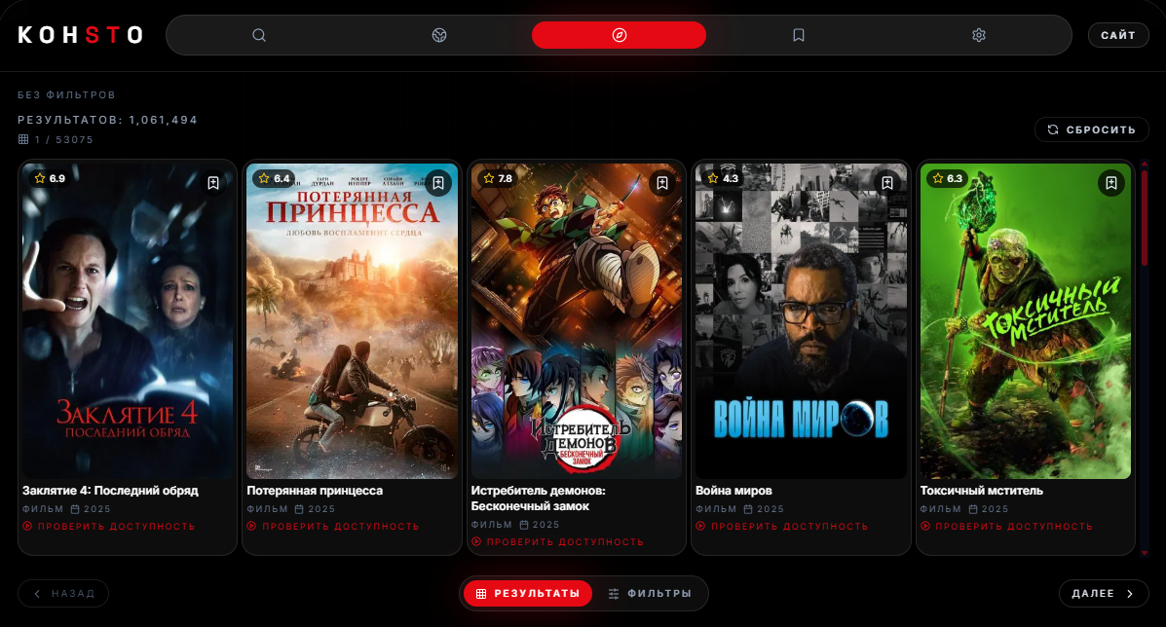Check availability for Война миров
Screen dimensions: 1166x627
point(782,527)
